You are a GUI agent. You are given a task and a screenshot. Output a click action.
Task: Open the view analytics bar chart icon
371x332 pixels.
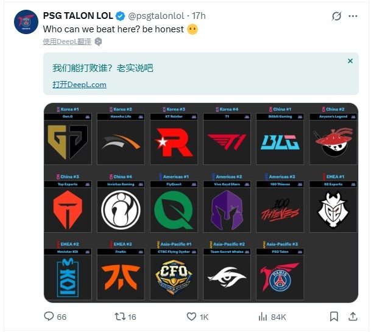pyautogui.click(x=263, y=317)
